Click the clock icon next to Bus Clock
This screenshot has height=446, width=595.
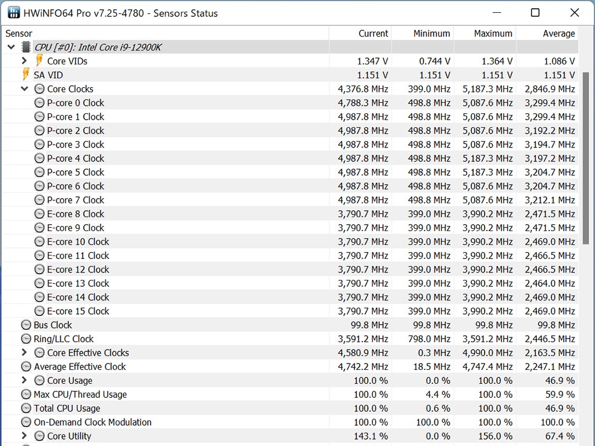tap(26, 325)
